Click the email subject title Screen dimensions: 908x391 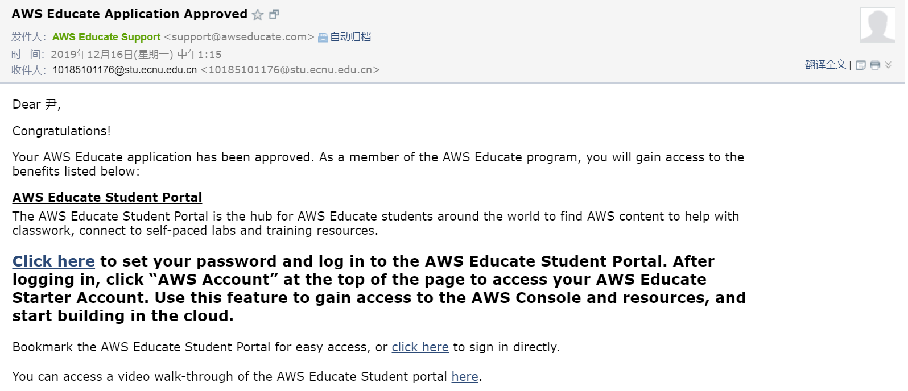[130, 14]
